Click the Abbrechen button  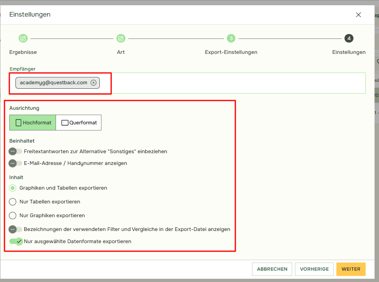272,269
